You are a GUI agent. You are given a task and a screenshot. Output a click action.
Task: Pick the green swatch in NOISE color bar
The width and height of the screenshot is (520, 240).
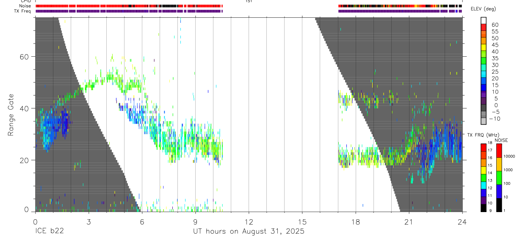click(498, 177)
